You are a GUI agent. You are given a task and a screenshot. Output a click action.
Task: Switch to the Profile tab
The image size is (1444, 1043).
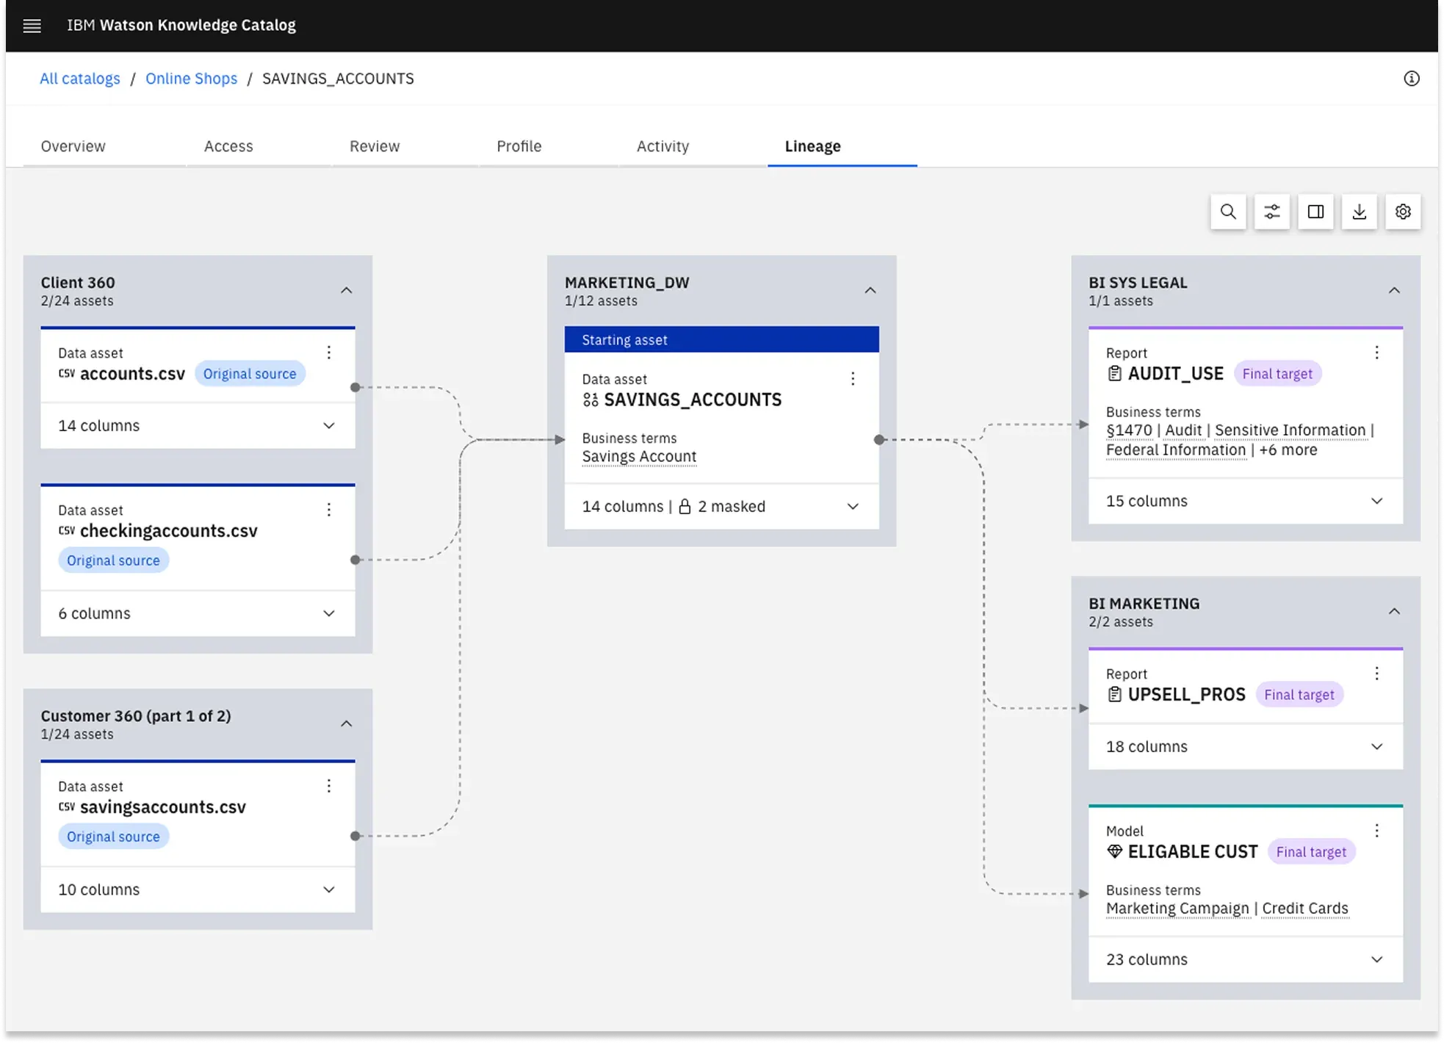pyautogui.click(x=519, y=146)
